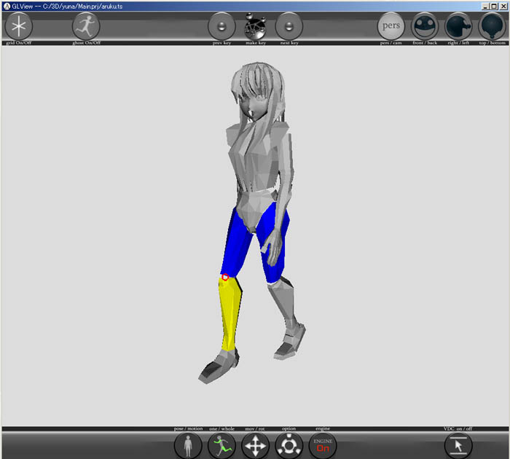Click the make key icon

click(255, 27)
